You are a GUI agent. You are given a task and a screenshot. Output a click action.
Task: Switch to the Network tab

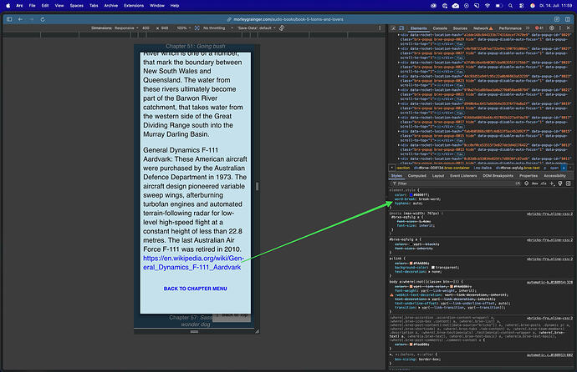(x=483, y=28)
